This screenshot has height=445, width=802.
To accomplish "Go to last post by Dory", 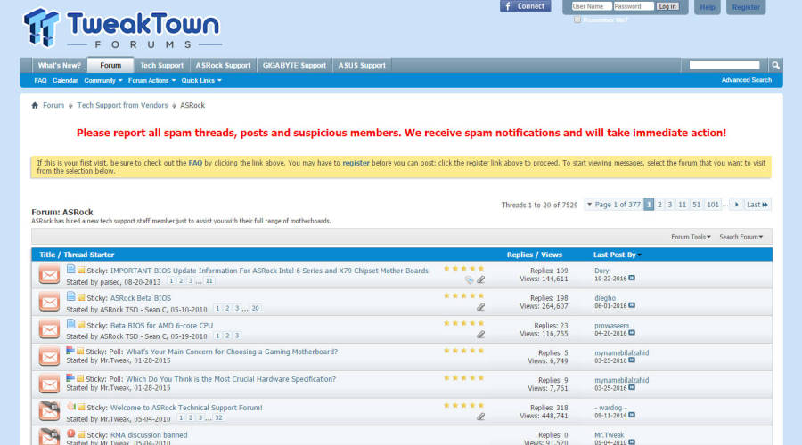I will [x=632, y=278].
